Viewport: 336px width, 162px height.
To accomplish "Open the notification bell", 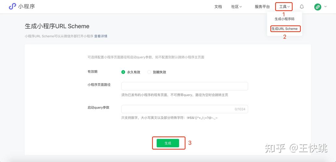I will (302, 6).
